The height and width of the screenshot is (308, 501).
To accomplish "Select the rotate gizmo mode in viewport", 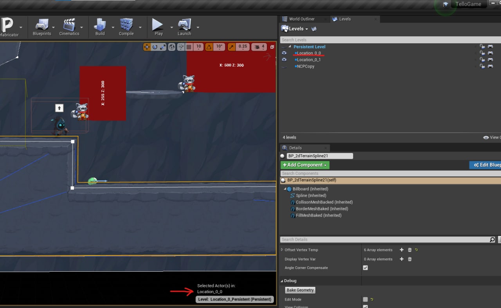I will 155,47.
